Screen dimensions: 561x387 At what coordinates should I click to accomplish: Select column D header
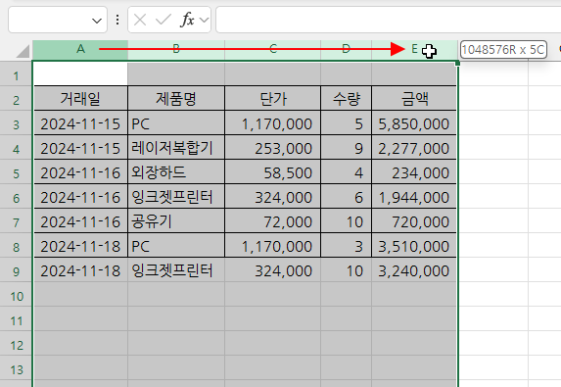click(x=346, y=49)
